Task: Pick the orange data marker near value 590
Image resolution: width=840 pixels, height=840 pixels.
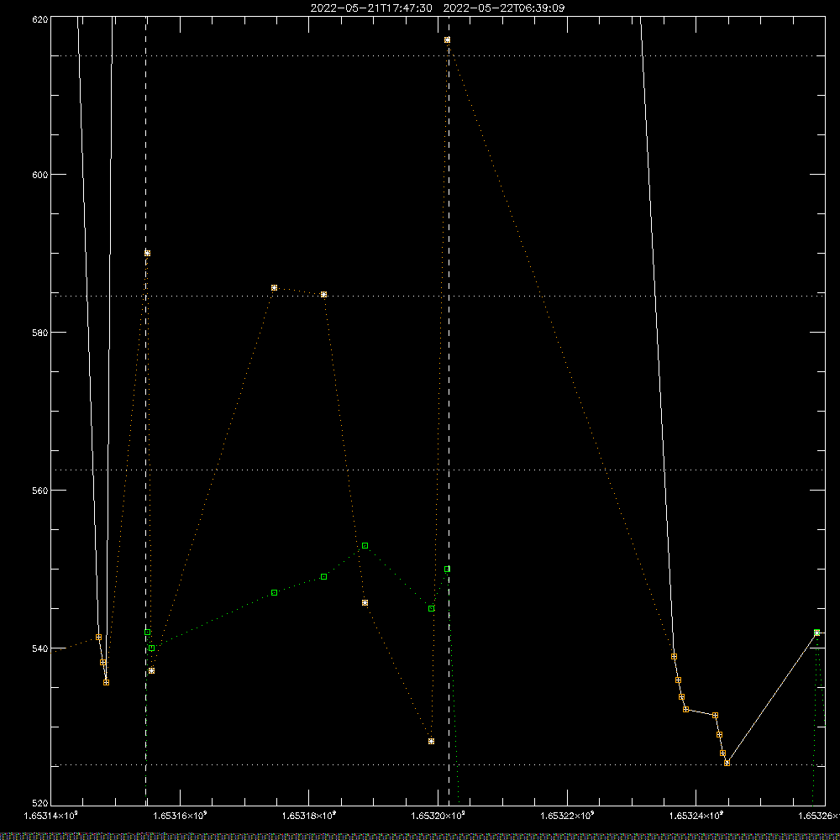Action: click(x=147, y=254)
